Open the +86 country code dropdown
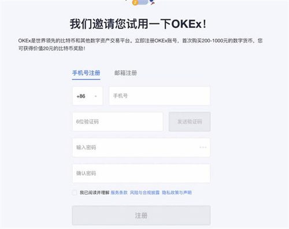Image resolution: width=289 pixels, height=229 pixels. pyautogui.click(x=87, y=96)
